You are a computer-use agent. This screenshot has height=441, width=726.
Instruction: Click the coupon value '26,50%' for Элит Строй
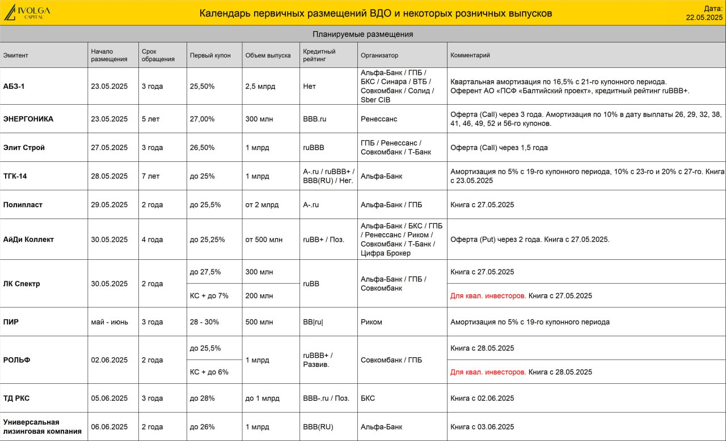point(202,147)
